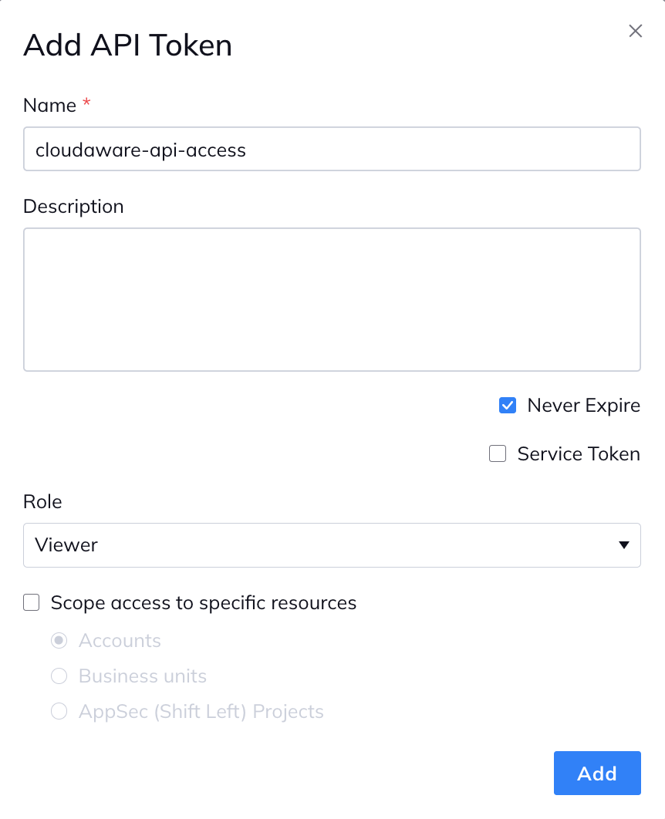Select the cloudaware-api-access text field
Image resolution: width=665 pixels, height=819 pixels.
click(332, 149)
